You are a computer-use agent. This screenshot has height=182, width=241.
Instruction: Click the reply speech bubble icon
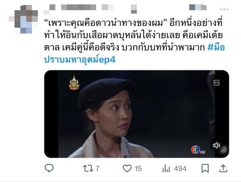click(49, 168)
